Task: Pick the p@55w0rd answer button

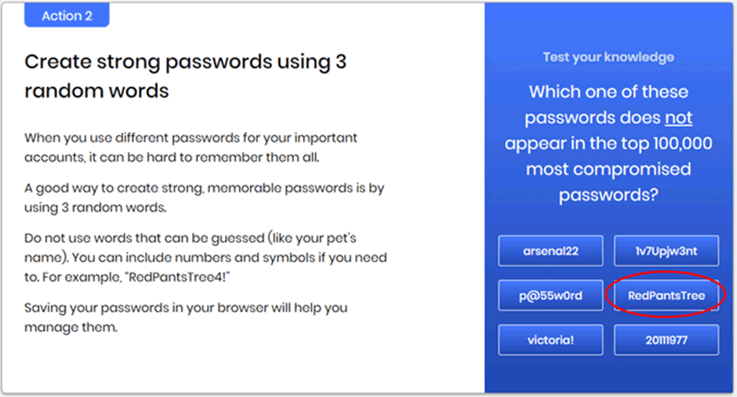Action: [550, 296]
